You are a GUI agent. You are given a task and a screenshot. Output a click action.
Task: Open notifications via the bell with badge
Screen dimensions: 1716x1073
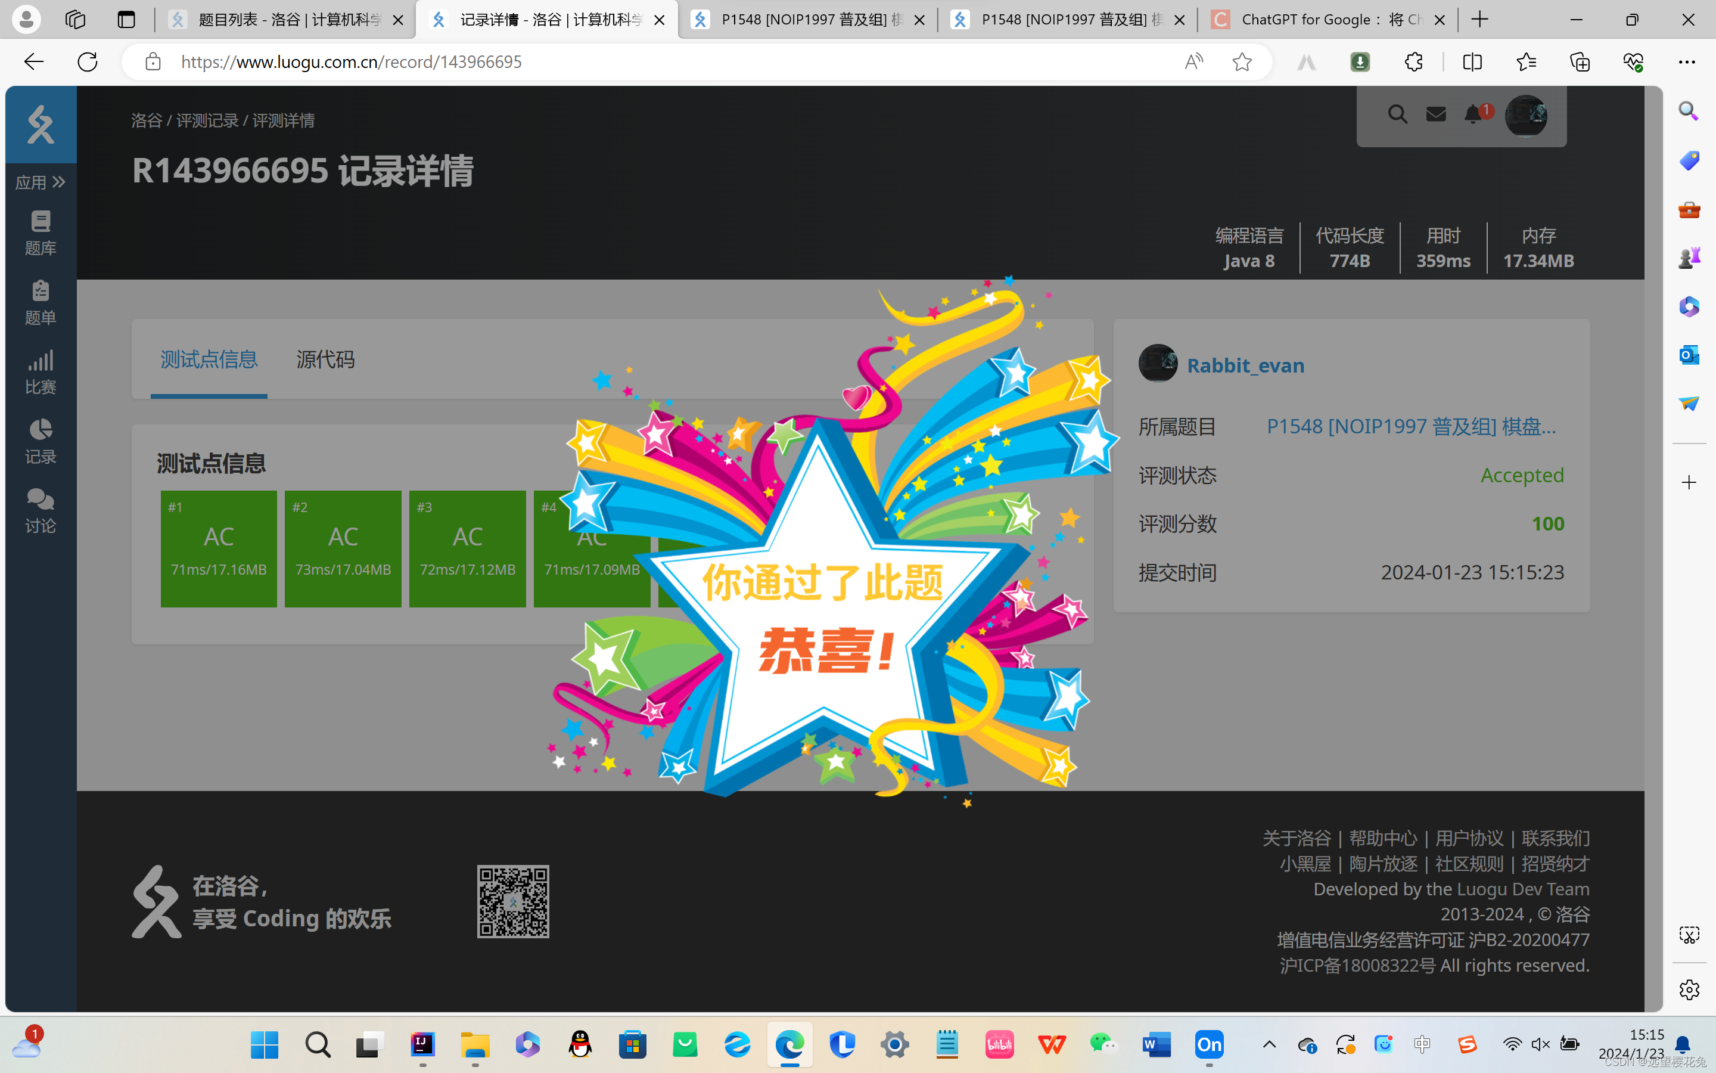[1473, 113]
